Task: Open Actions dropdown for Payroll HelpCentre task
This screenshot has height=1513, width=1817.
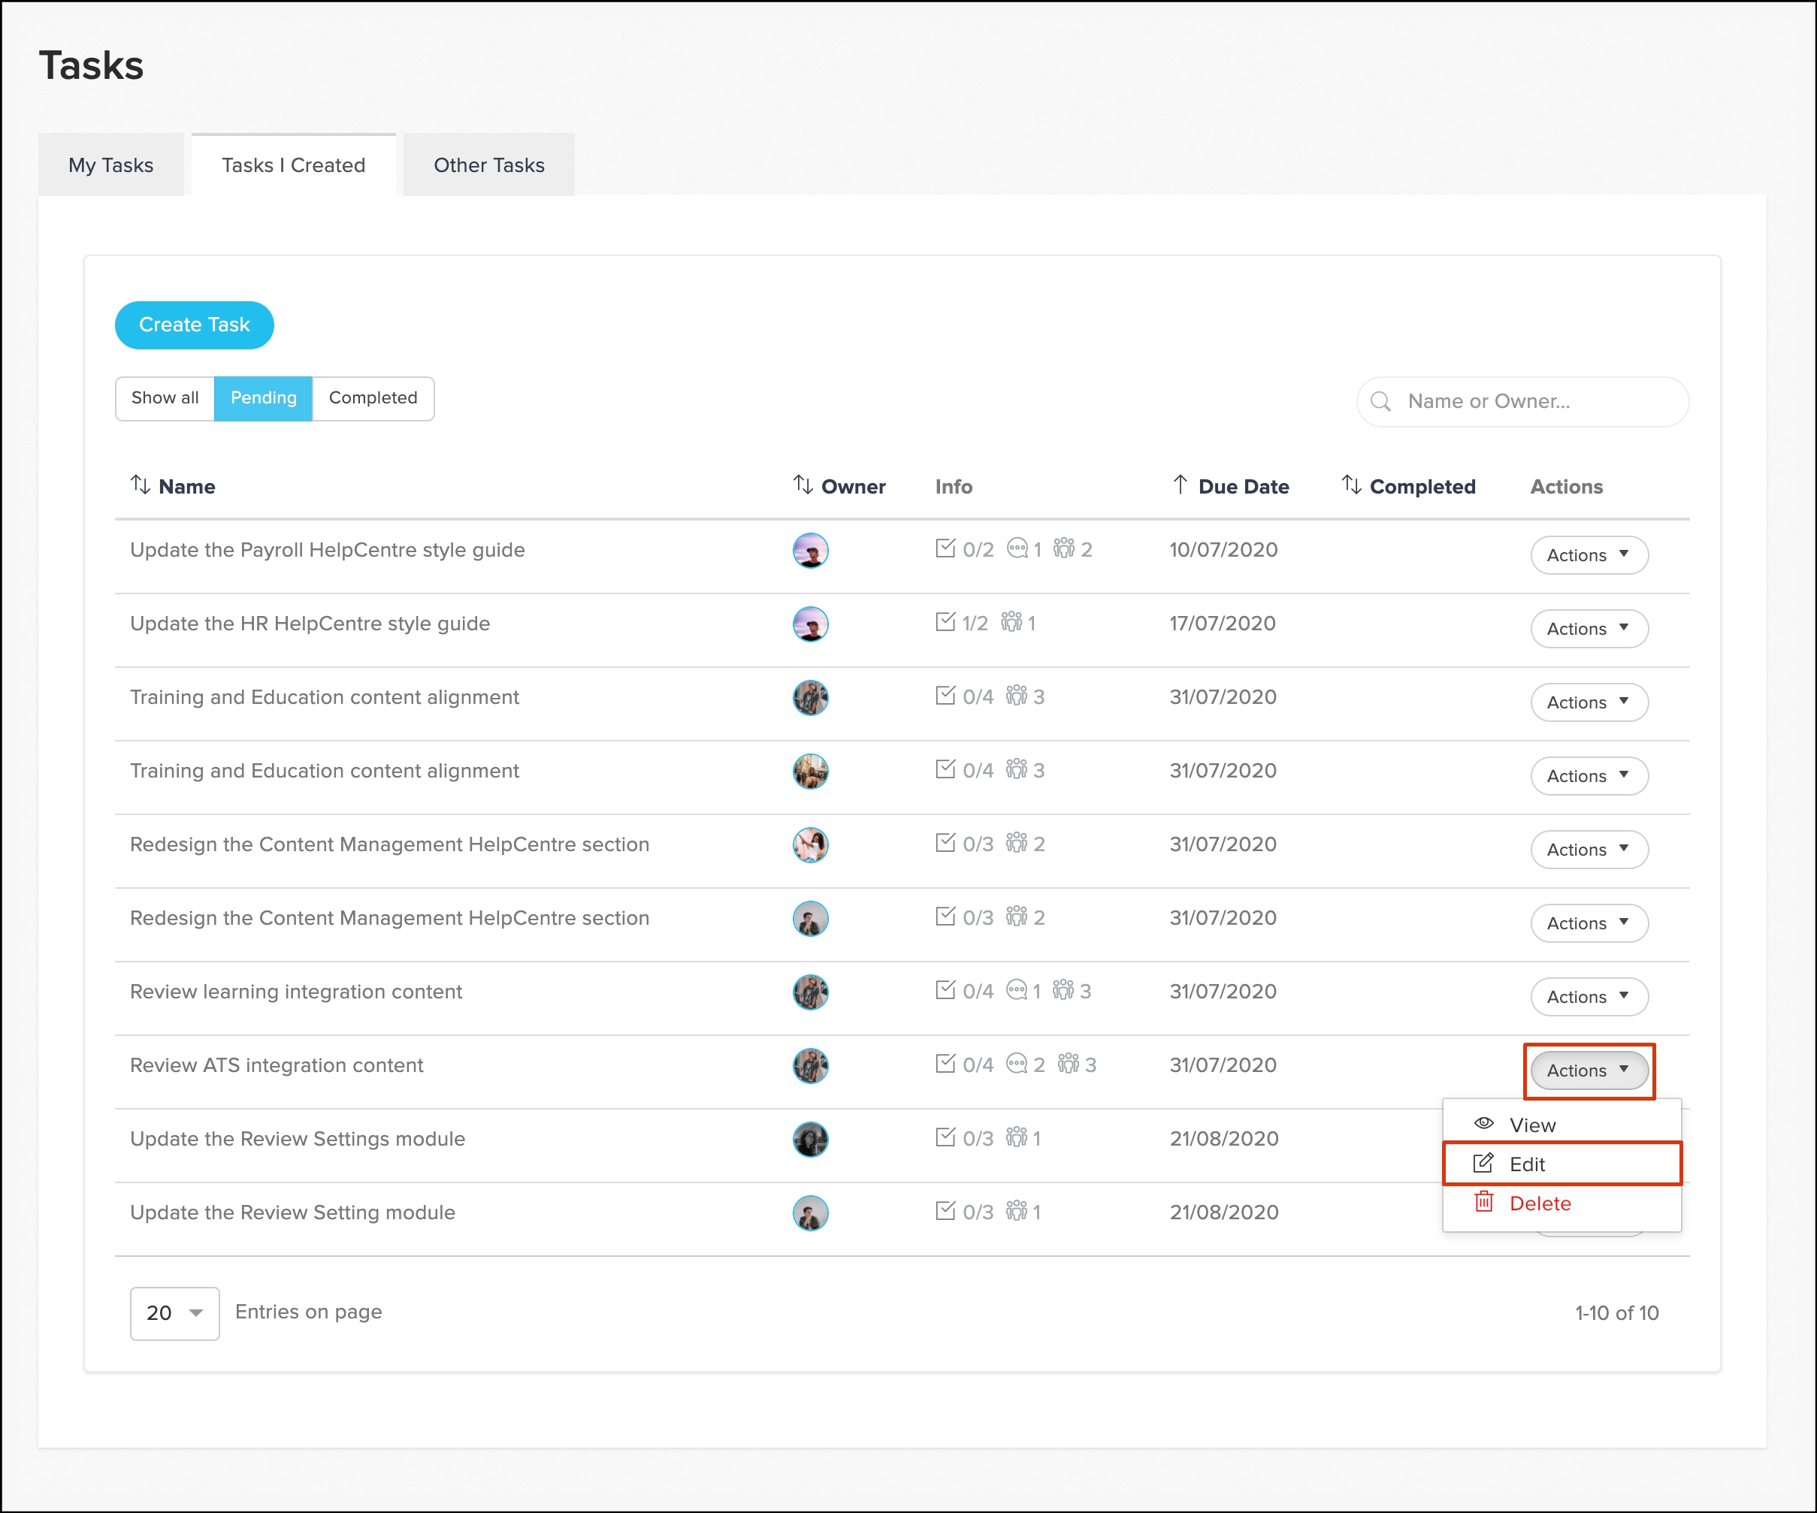Action: [x=1588, y=555]
